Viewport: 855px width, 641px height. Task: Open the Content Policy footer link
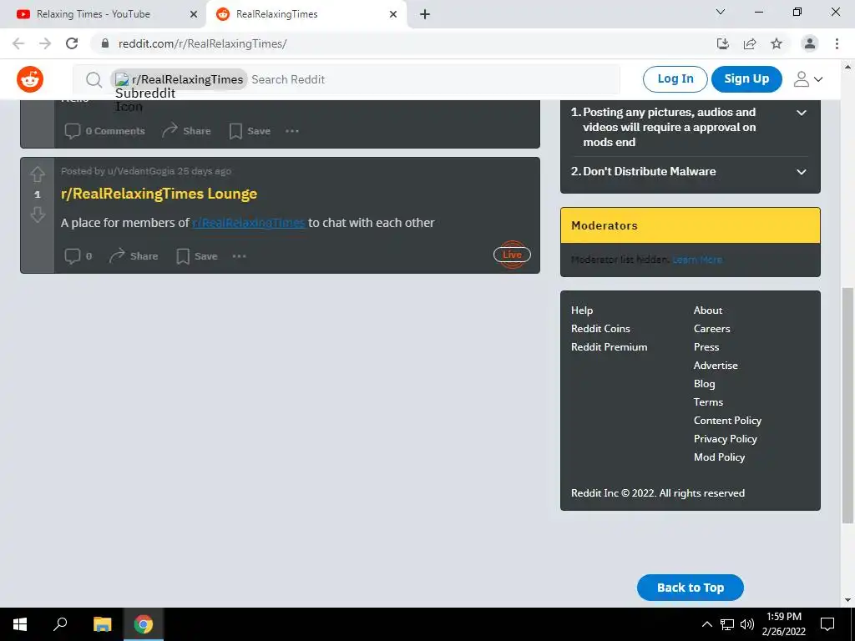tap(727, 421)
